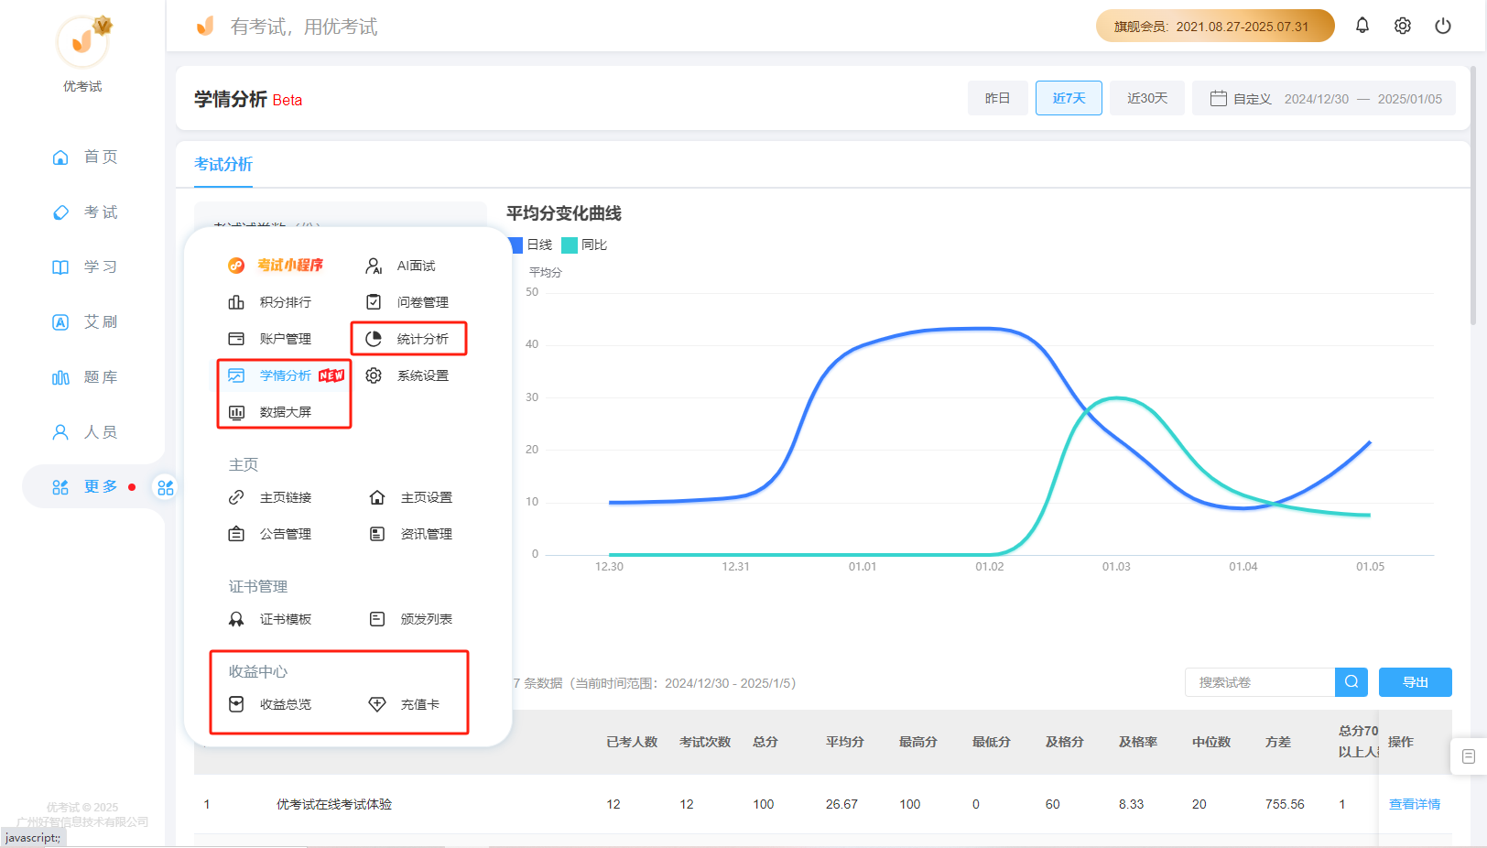The image size is (1487, 848).
Task: Open the notifications bell icon
Action: click(x=1362, y=26)
